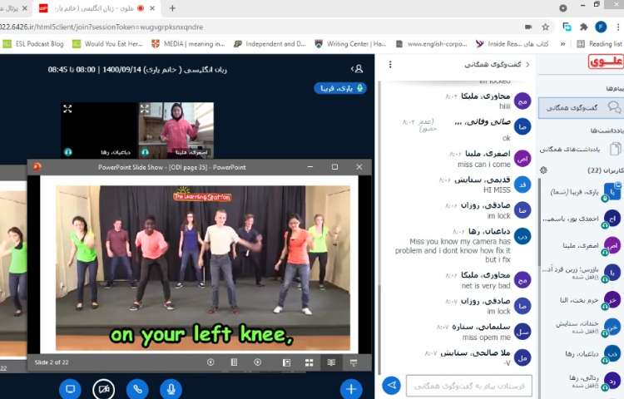624x399 pixels.
Task: Open the shared notes یادداشت‌های همگانی
Action: [581, 150]
